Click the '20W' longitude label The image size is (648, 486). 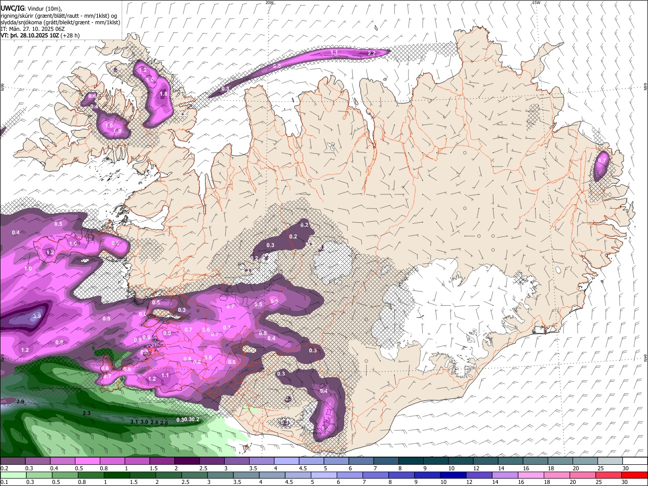[x=269, y=3]
